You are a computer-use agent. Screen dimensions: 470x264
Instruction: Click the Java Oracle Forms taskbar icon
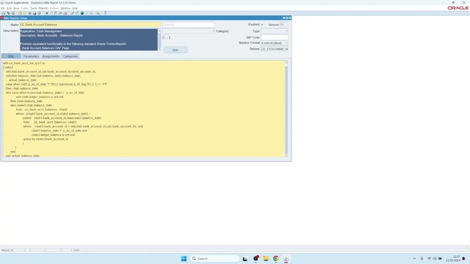coord(286,258)
